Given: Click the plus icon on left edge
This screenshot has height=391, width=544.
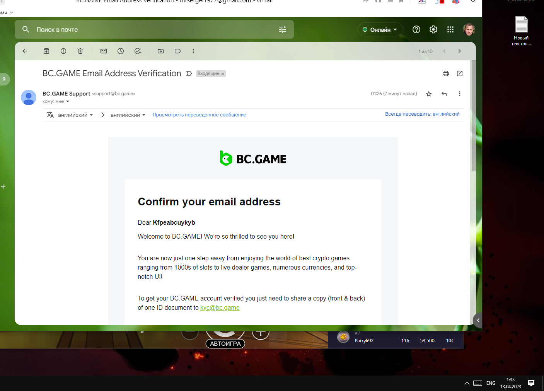Looking at the screenshot, I should [3, 187].
